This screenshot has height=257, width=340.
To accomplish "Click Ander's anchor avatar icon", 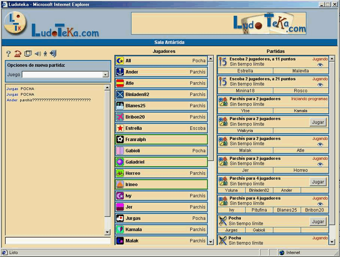I will tap(120, 72).
